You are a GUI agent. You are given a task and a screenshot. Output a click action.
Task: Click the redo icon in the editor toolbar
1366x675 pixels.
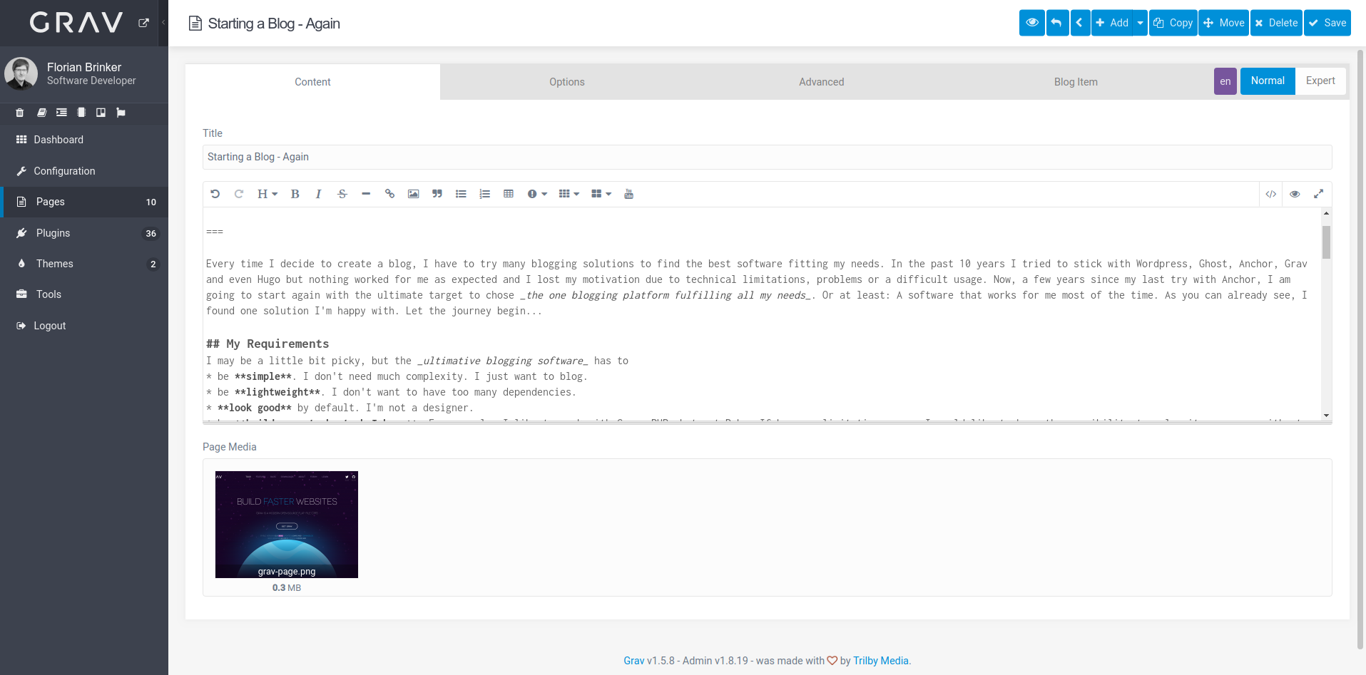tap(239, 194)
